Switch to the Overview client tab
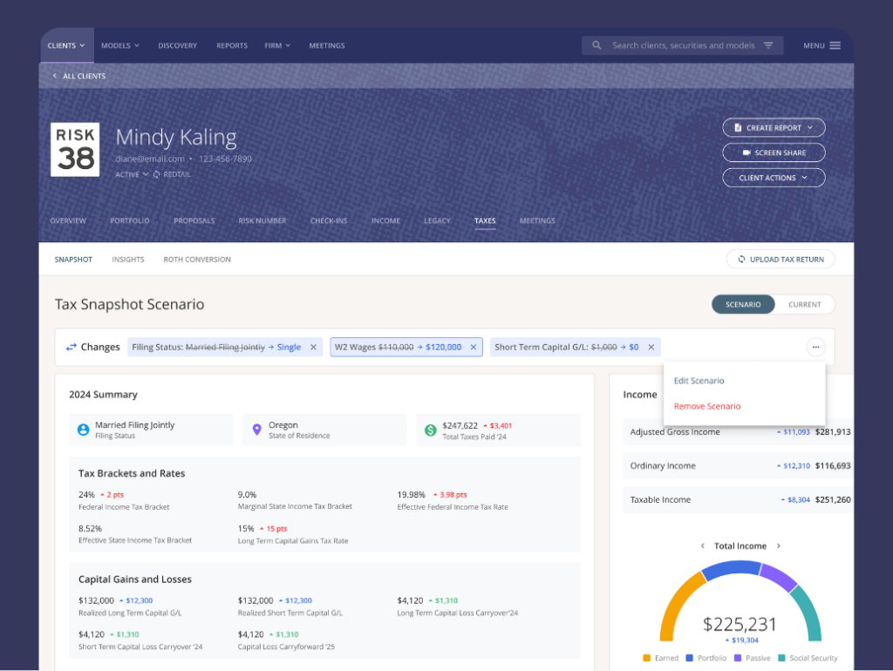The height and width of the screenshot is (671, 893). pyautogui.click(x=68, y=220)
